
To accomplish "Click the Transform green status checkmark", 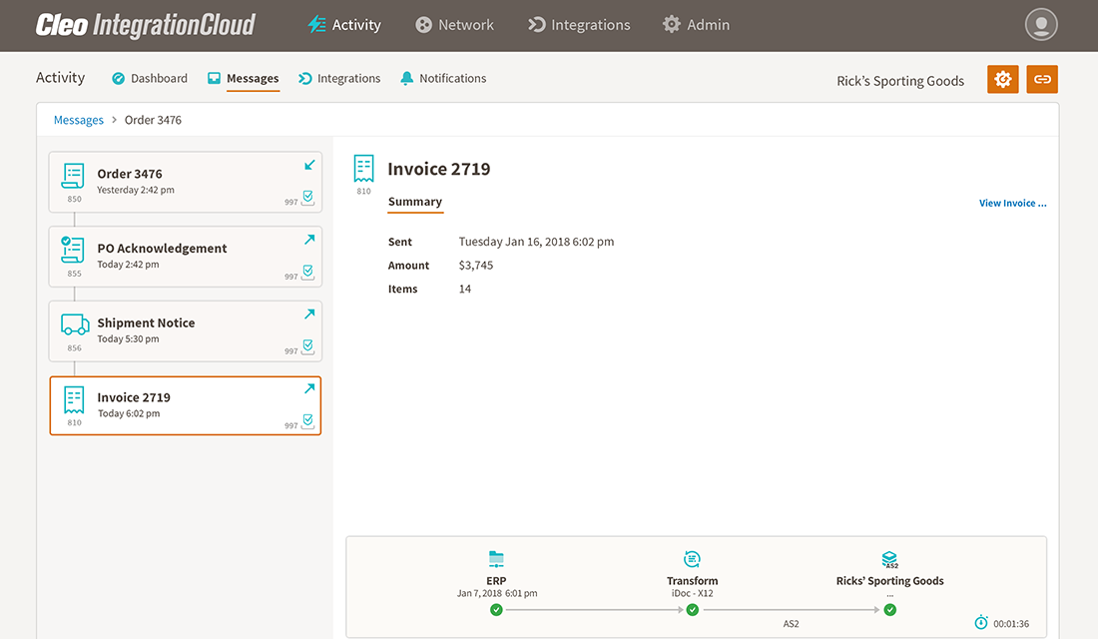I will (693, 610).
